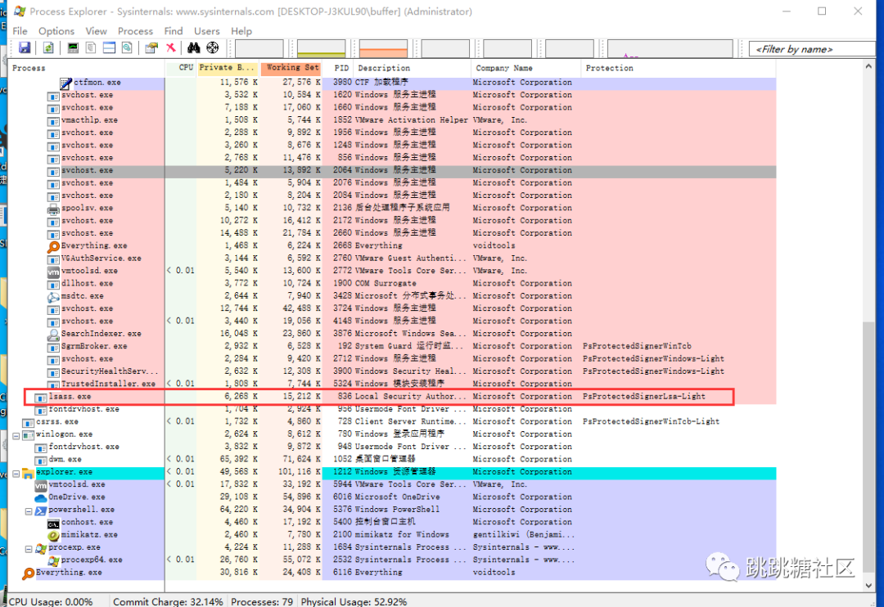Select the lsass.exe process row

[x=392, y=397]
